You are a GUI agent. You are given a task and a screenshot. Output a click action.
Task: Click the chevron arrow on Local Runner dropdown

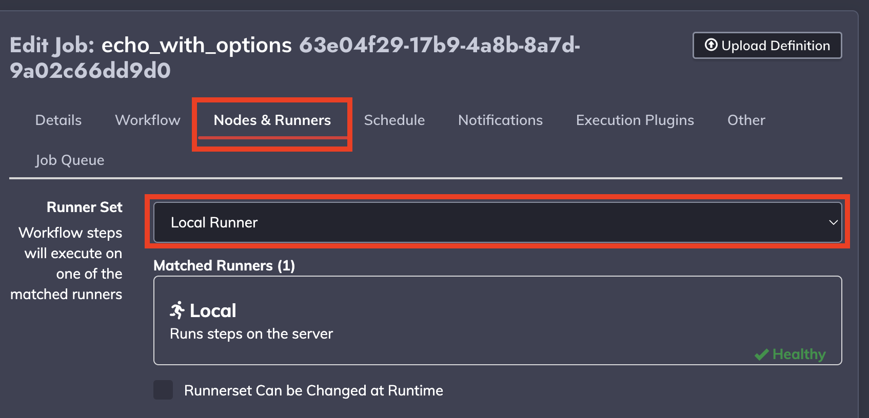click(833, 222)
